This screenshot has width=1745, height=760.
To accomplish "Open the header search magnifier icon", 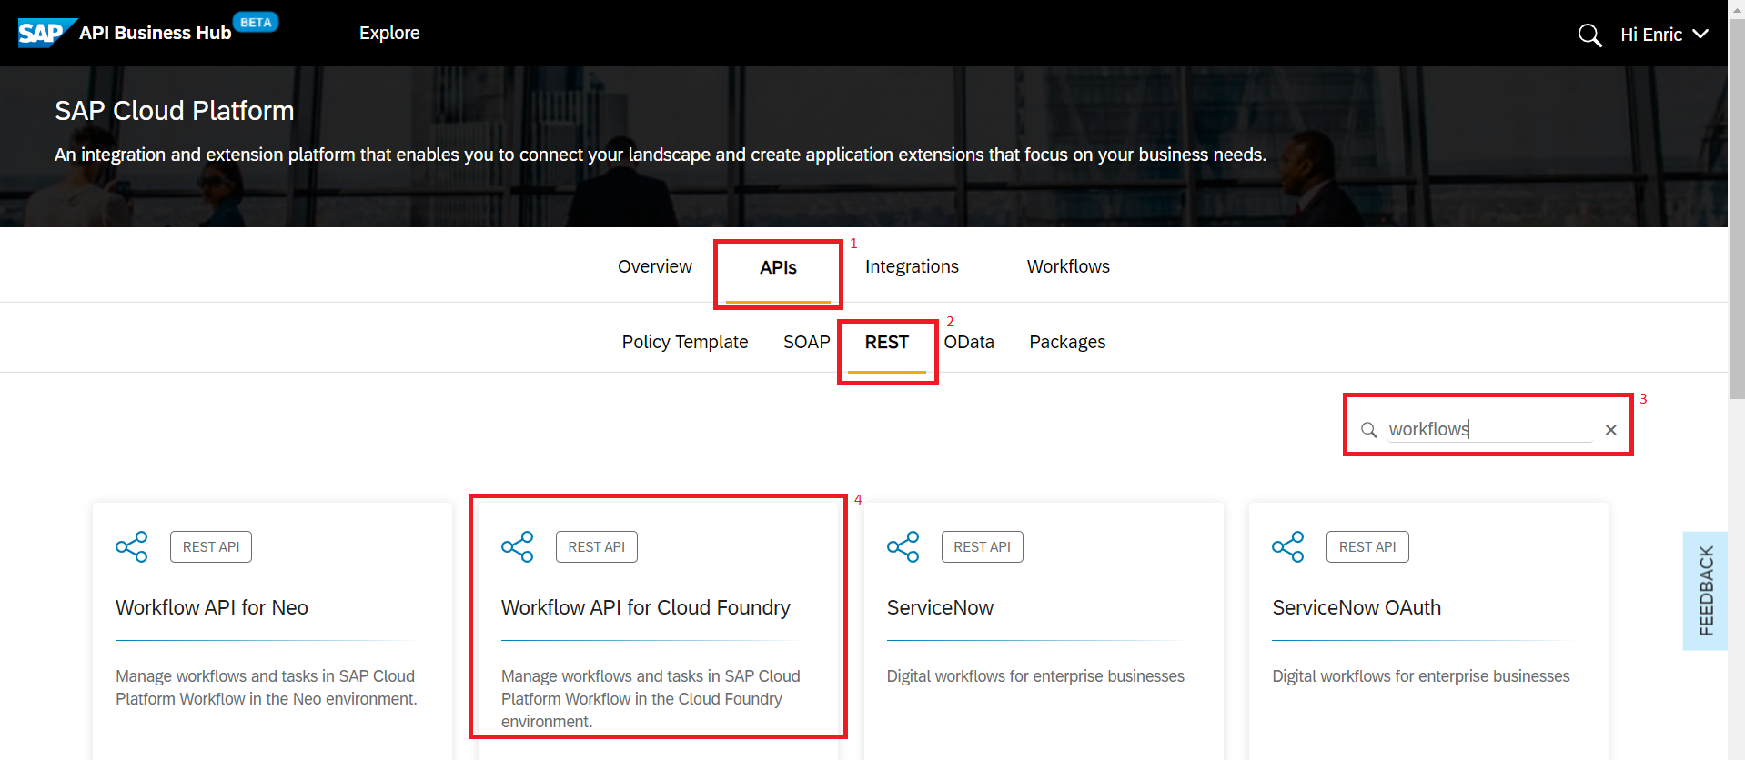I will point(1589,35).
